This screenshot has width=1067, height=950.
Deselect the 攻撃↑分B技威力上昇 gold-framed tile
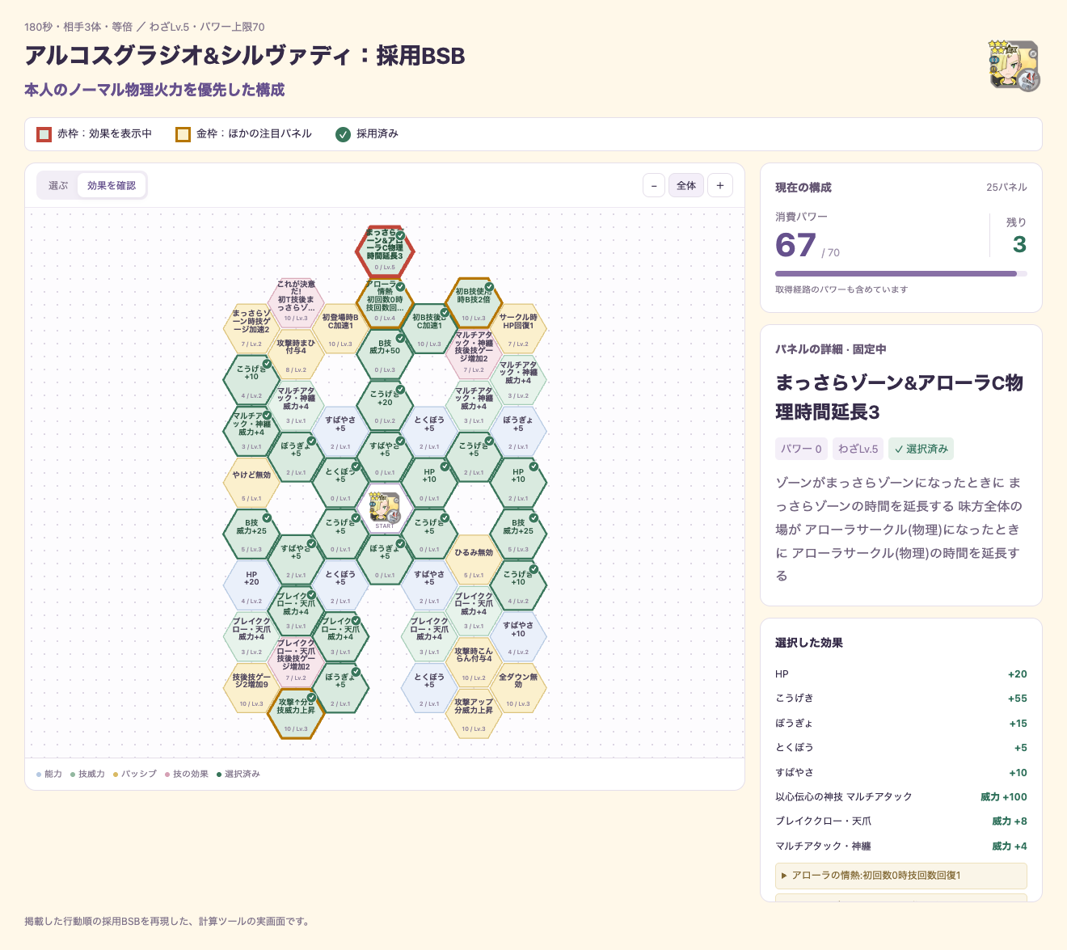click(x=296, y=714)
